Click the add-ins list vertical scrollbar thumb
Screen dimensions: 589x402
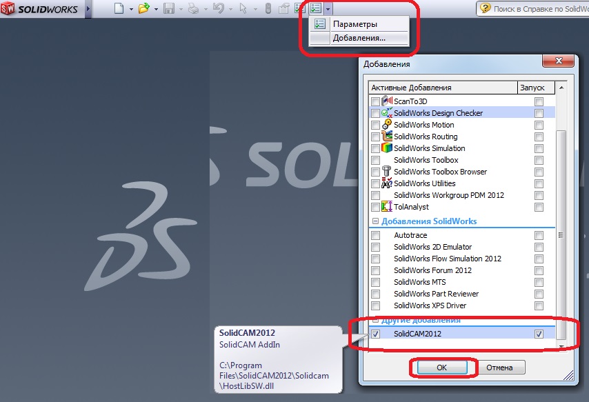[561, 235]
